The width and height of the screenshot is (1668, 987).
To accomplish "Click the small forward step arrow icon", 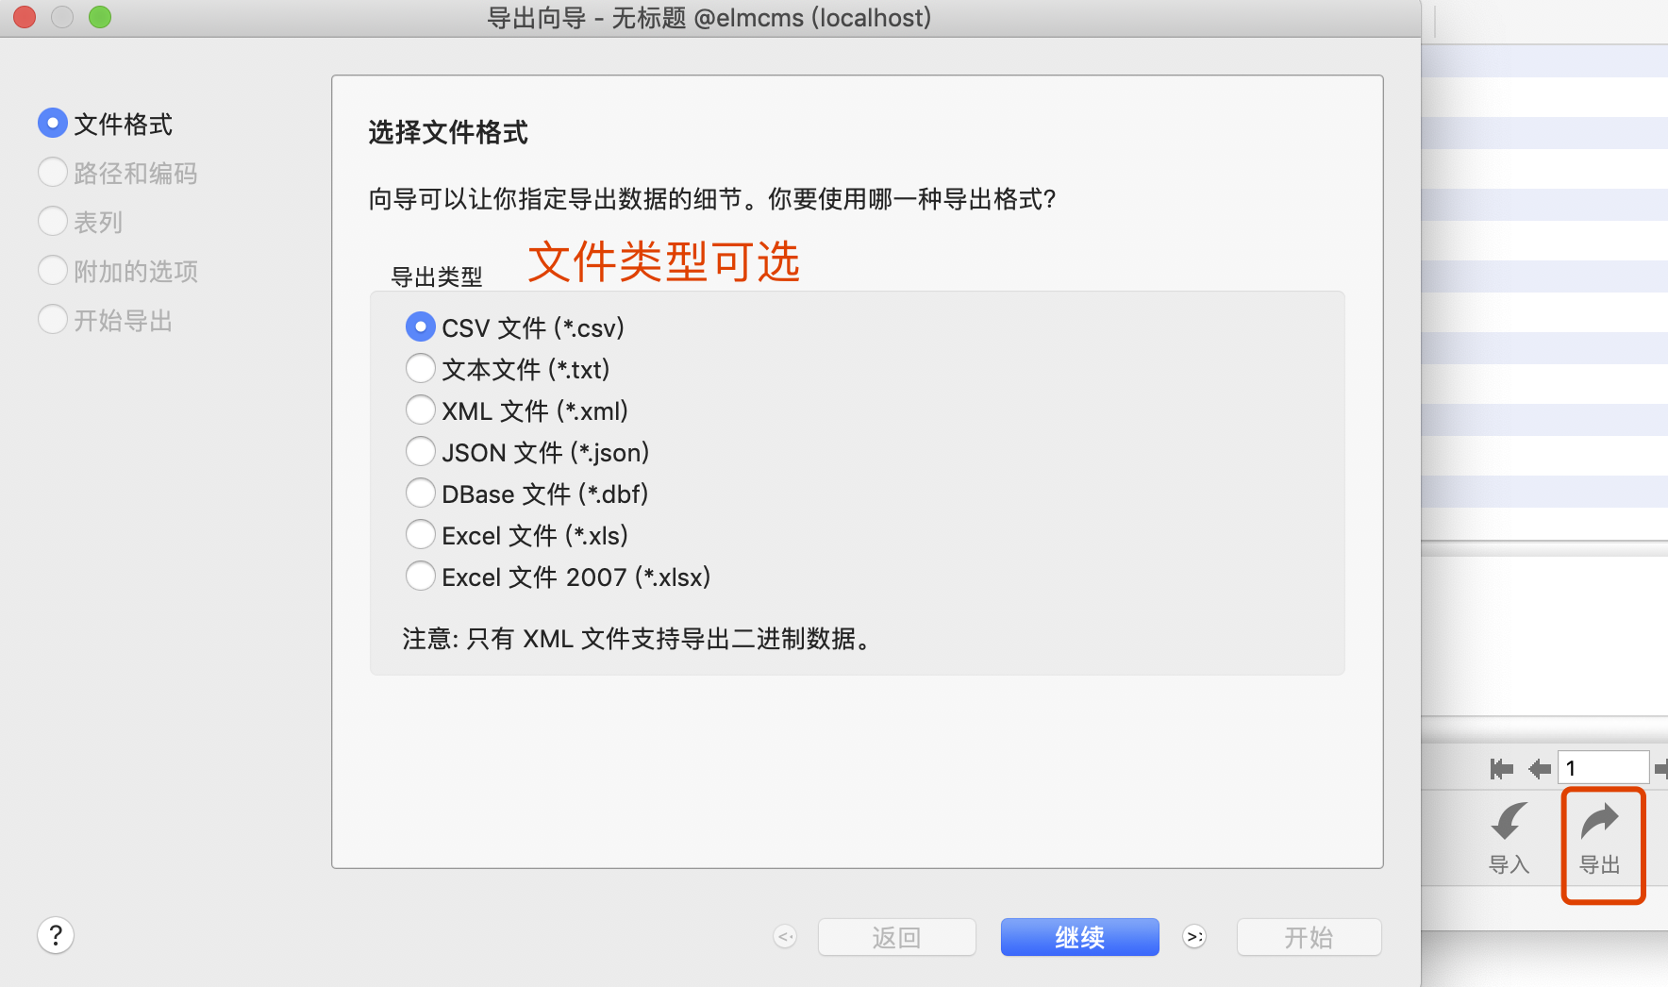I will pyautogui.click(x=1194, y=937).
